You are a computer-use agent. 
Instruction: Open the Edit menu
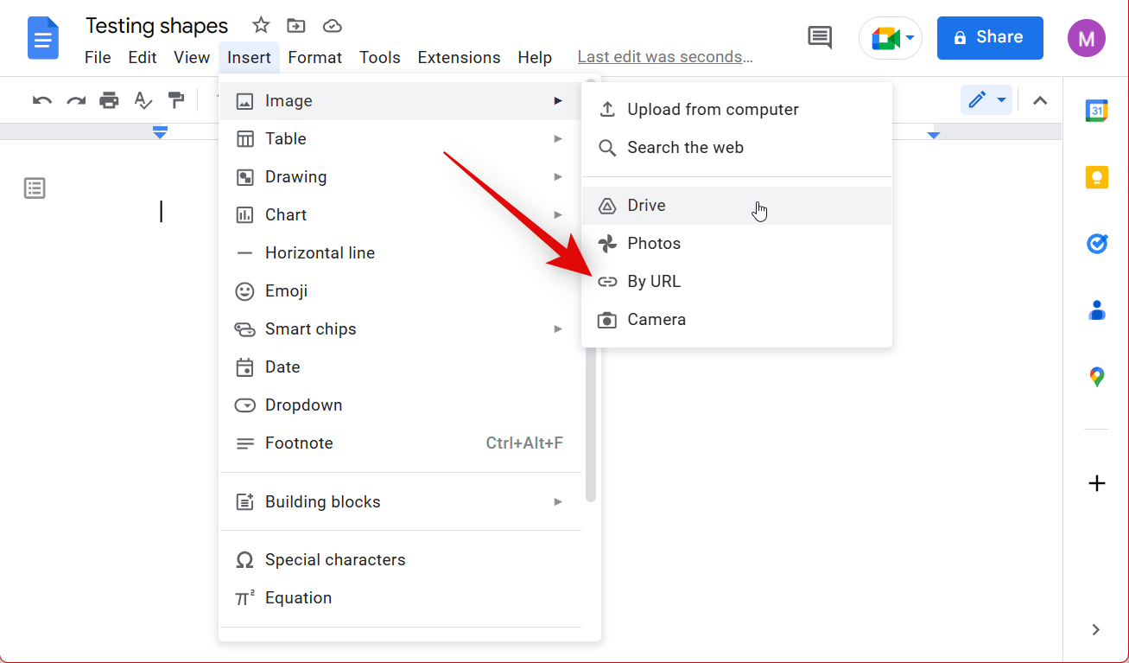(x=143, y=58)
